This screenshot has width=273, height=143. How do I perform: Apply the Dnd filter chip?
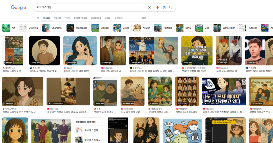tap(203, 28)
